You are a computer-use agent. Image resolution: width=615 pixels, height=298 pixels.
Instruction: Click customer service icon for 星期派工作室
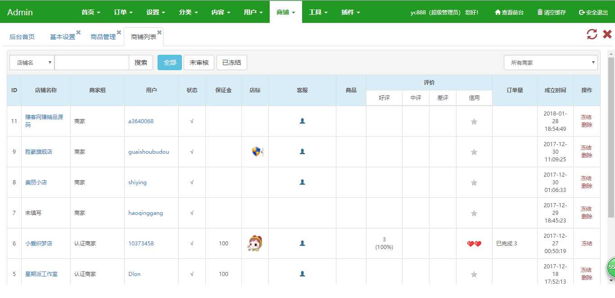[303, 274]
